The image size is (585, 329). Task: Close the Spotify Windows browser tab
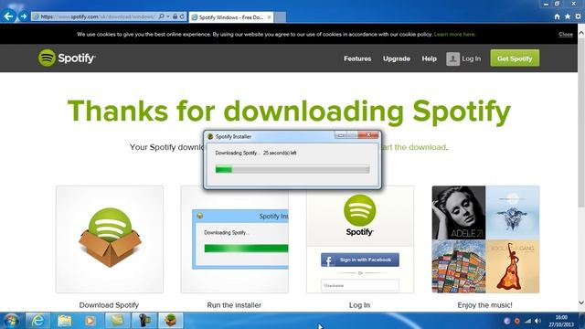pyautogui.click(x=269, y=17)
